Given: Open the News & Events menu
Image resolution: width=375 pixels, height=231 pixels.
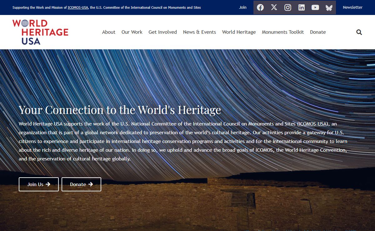Looking at the screenshot, I should pos(199,32).
